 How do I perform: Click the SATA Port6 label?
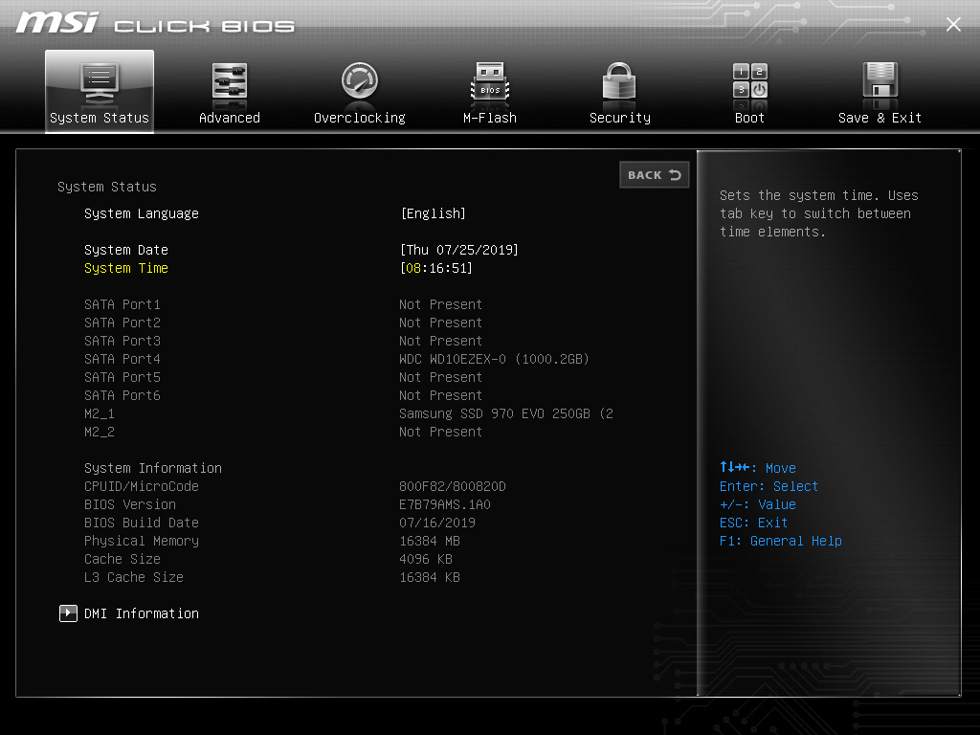(x=122, y=395)
